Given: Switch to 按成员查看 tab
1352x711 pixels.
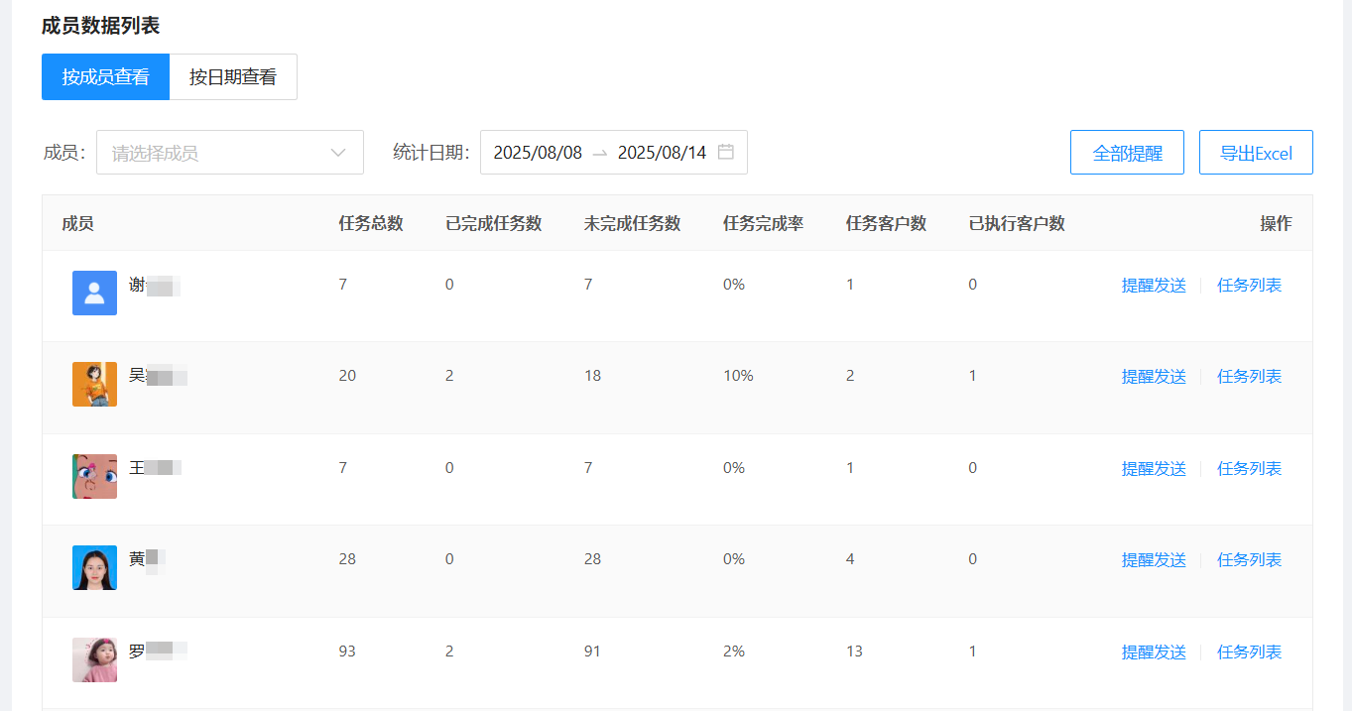Looking at the screenshot, I should 105,77.
